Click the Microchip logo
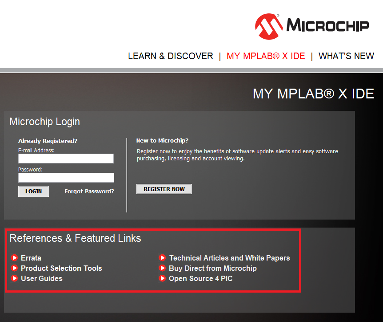Image resolution: width=383 pixels, height=322 pixels. tap(312, 26)
